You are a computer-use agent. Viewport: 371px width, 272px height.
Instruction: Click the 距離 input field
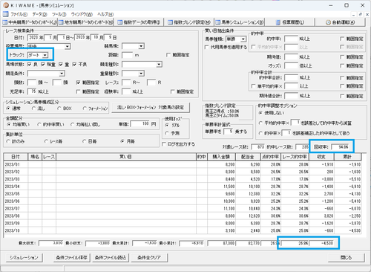coord(128,55)
